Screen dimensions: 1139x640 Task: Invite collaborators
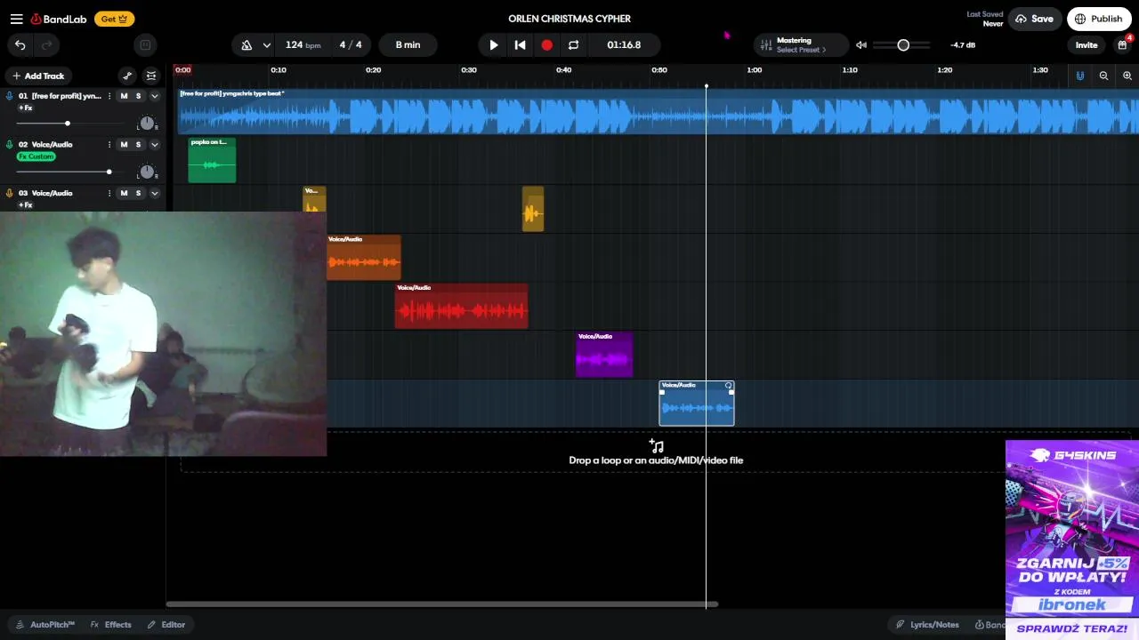1086,44
